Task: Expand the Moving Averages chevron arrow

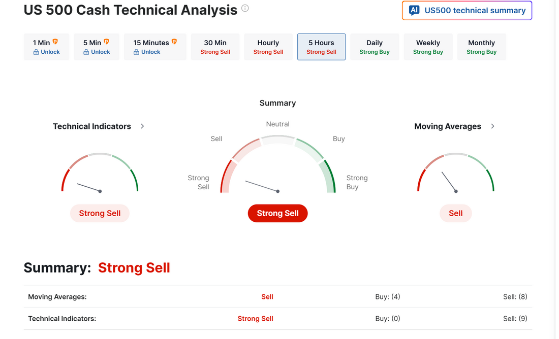Action: pyautogui.click(x=492, y=126)
